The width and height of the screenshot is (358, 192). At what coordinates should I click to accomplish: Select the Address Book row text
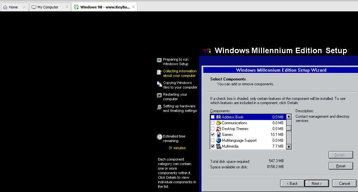pyautogui.click(x=233, y=117)
